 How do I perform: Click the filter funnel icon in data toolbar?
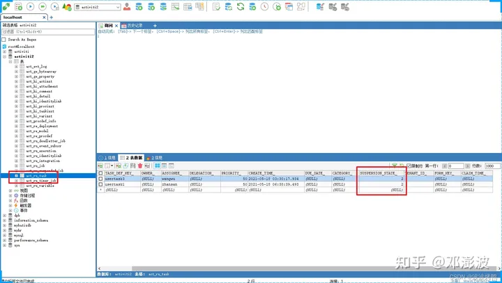[395, 165]
